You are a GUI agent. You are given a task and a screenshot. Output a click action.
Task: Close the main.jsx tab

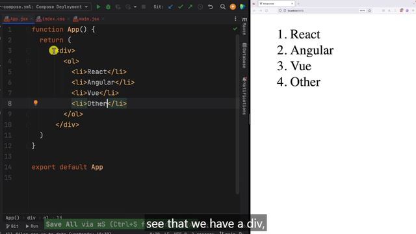pyautogui.click(x=103, y=19)
